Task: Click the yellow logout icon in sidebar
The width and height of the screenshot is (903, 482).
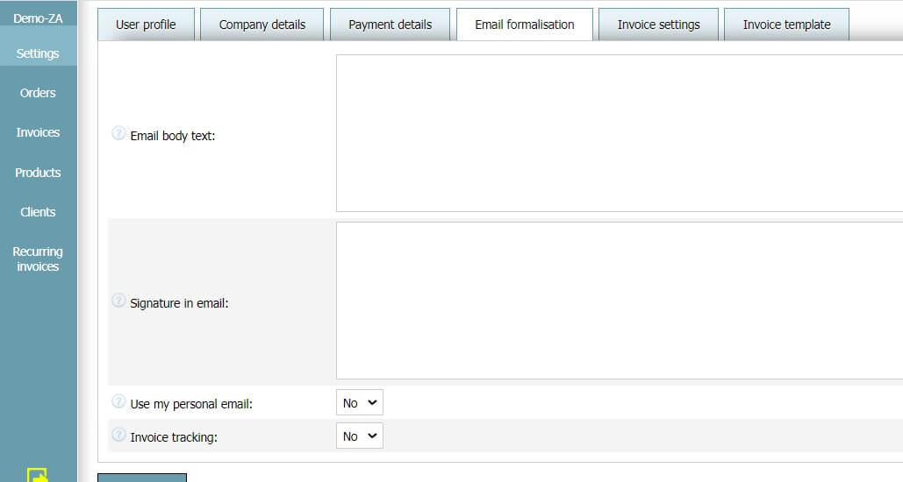Action: coord(38,475)
